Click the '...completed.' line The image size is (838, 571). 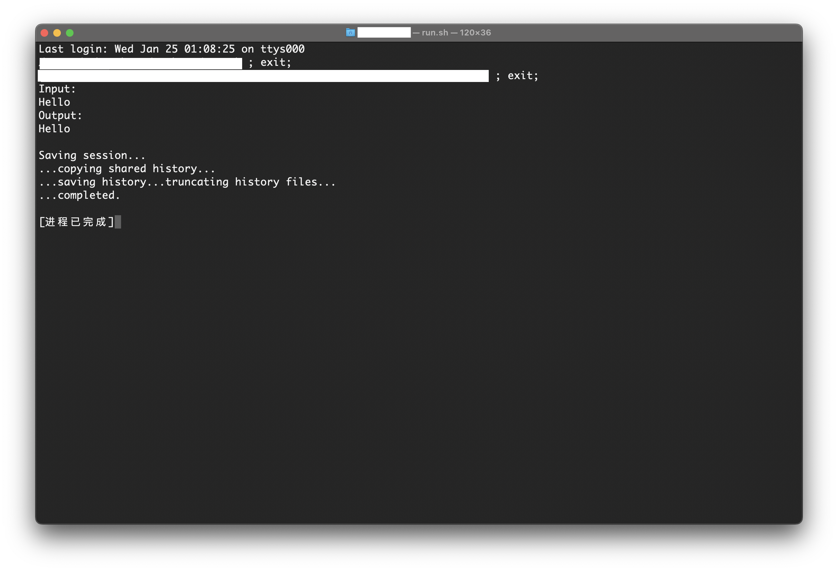click(79, 196)
